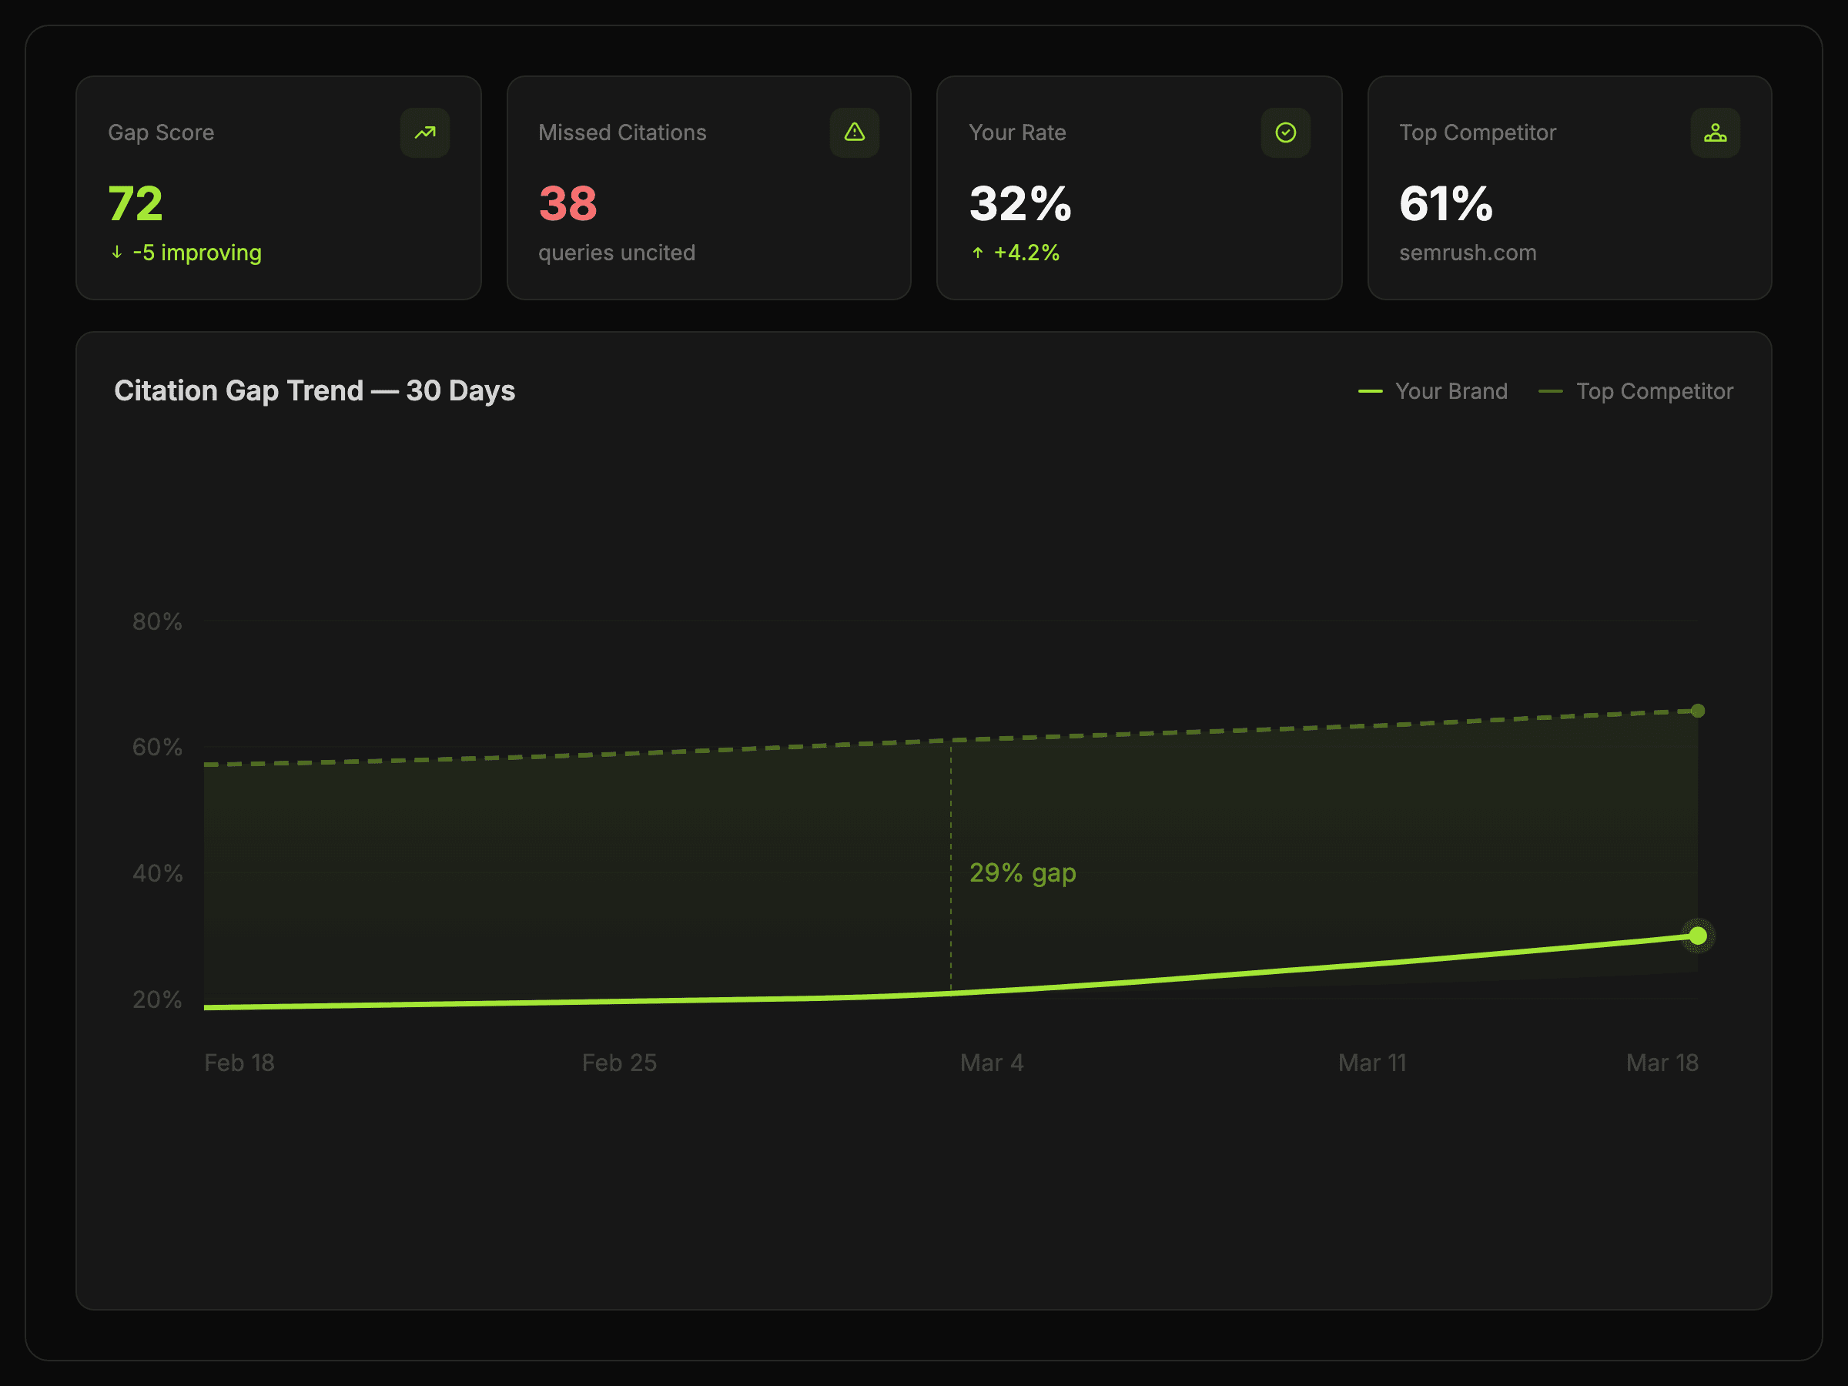Viewport: 1848px width, 1386px height.
Task: Select the Your Brand endpoint dot on Mar 18
Action: click(x=1697, y=936)
